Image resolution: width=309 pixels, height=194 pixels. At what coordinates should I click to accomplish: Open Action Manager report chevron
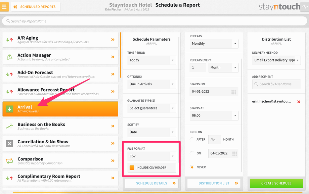(113, 57)
